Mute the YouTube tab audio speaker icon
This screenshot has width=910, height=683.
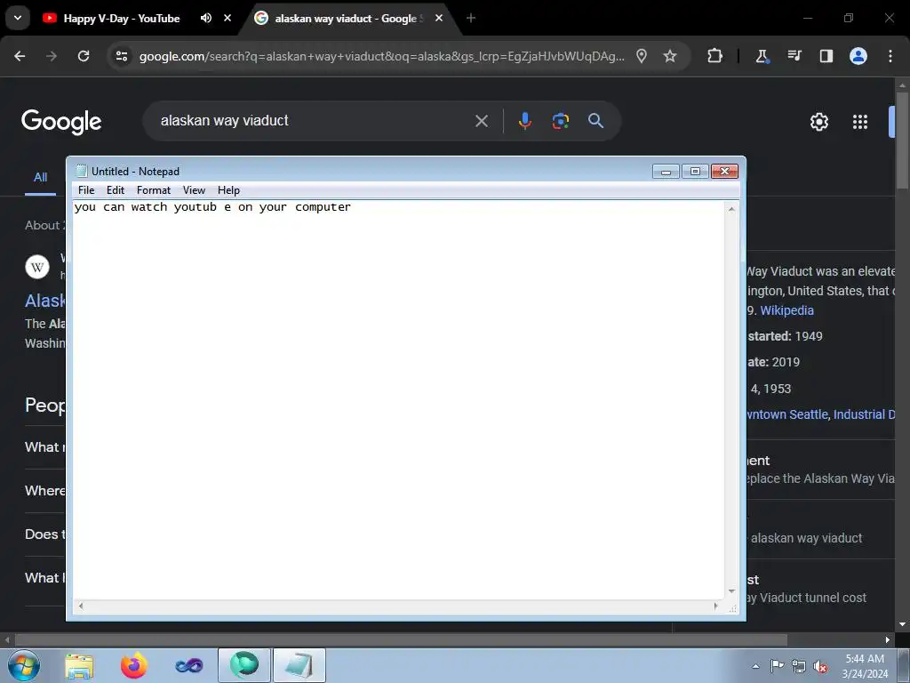pos(206,18)
